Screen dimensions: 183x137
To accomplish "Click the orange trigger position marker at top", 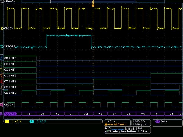I will coord(93,5).
